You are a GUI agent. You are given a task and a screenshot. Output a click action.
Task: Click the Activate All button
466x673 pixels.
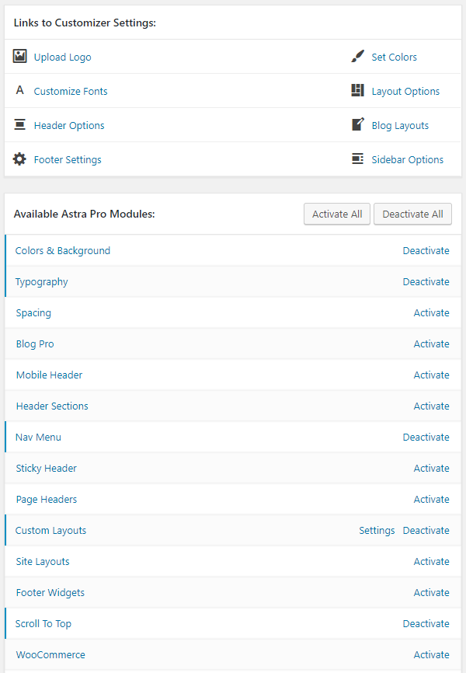pyautogui.click(x=337, y=214)
